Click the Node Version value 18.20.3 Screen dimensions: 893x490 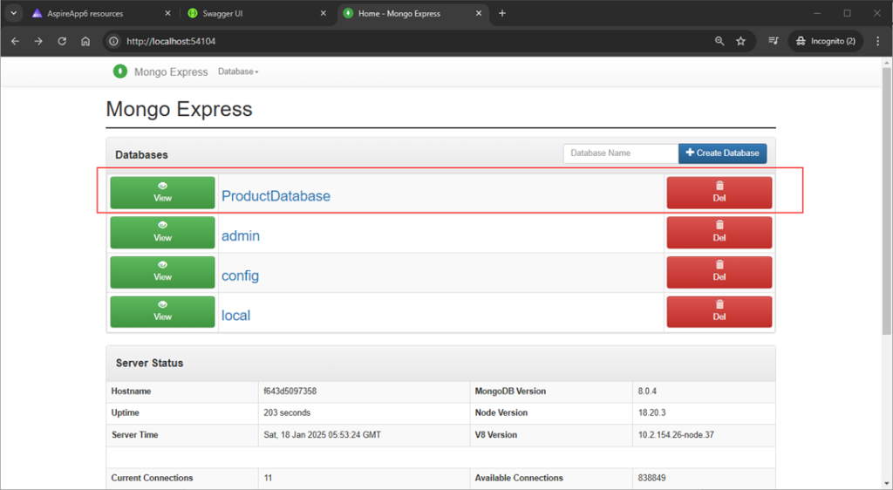(652, 412)
